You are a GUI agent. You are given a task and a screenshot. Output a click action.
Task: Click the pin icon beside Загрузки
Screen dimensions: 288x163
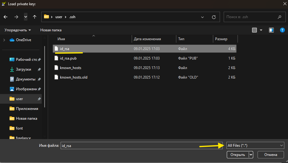tap(39, 69)
